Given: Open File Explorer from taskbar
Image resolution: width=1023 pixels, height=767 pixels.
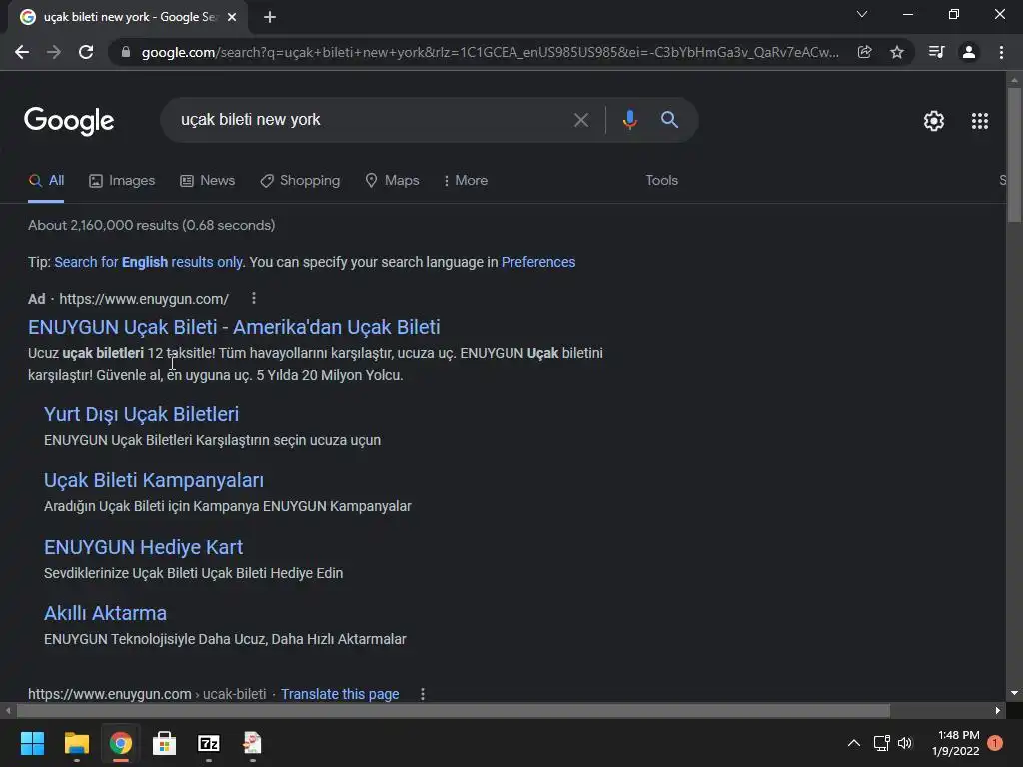Looking at the screenshot, I should click(x=76, y=743).
